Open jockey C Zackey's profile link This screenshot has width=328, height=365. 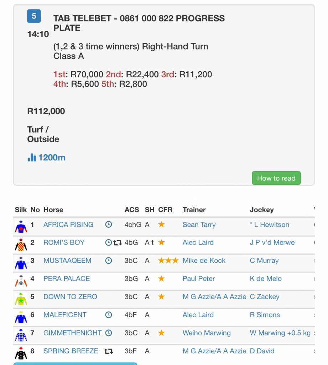click(264, 297)
